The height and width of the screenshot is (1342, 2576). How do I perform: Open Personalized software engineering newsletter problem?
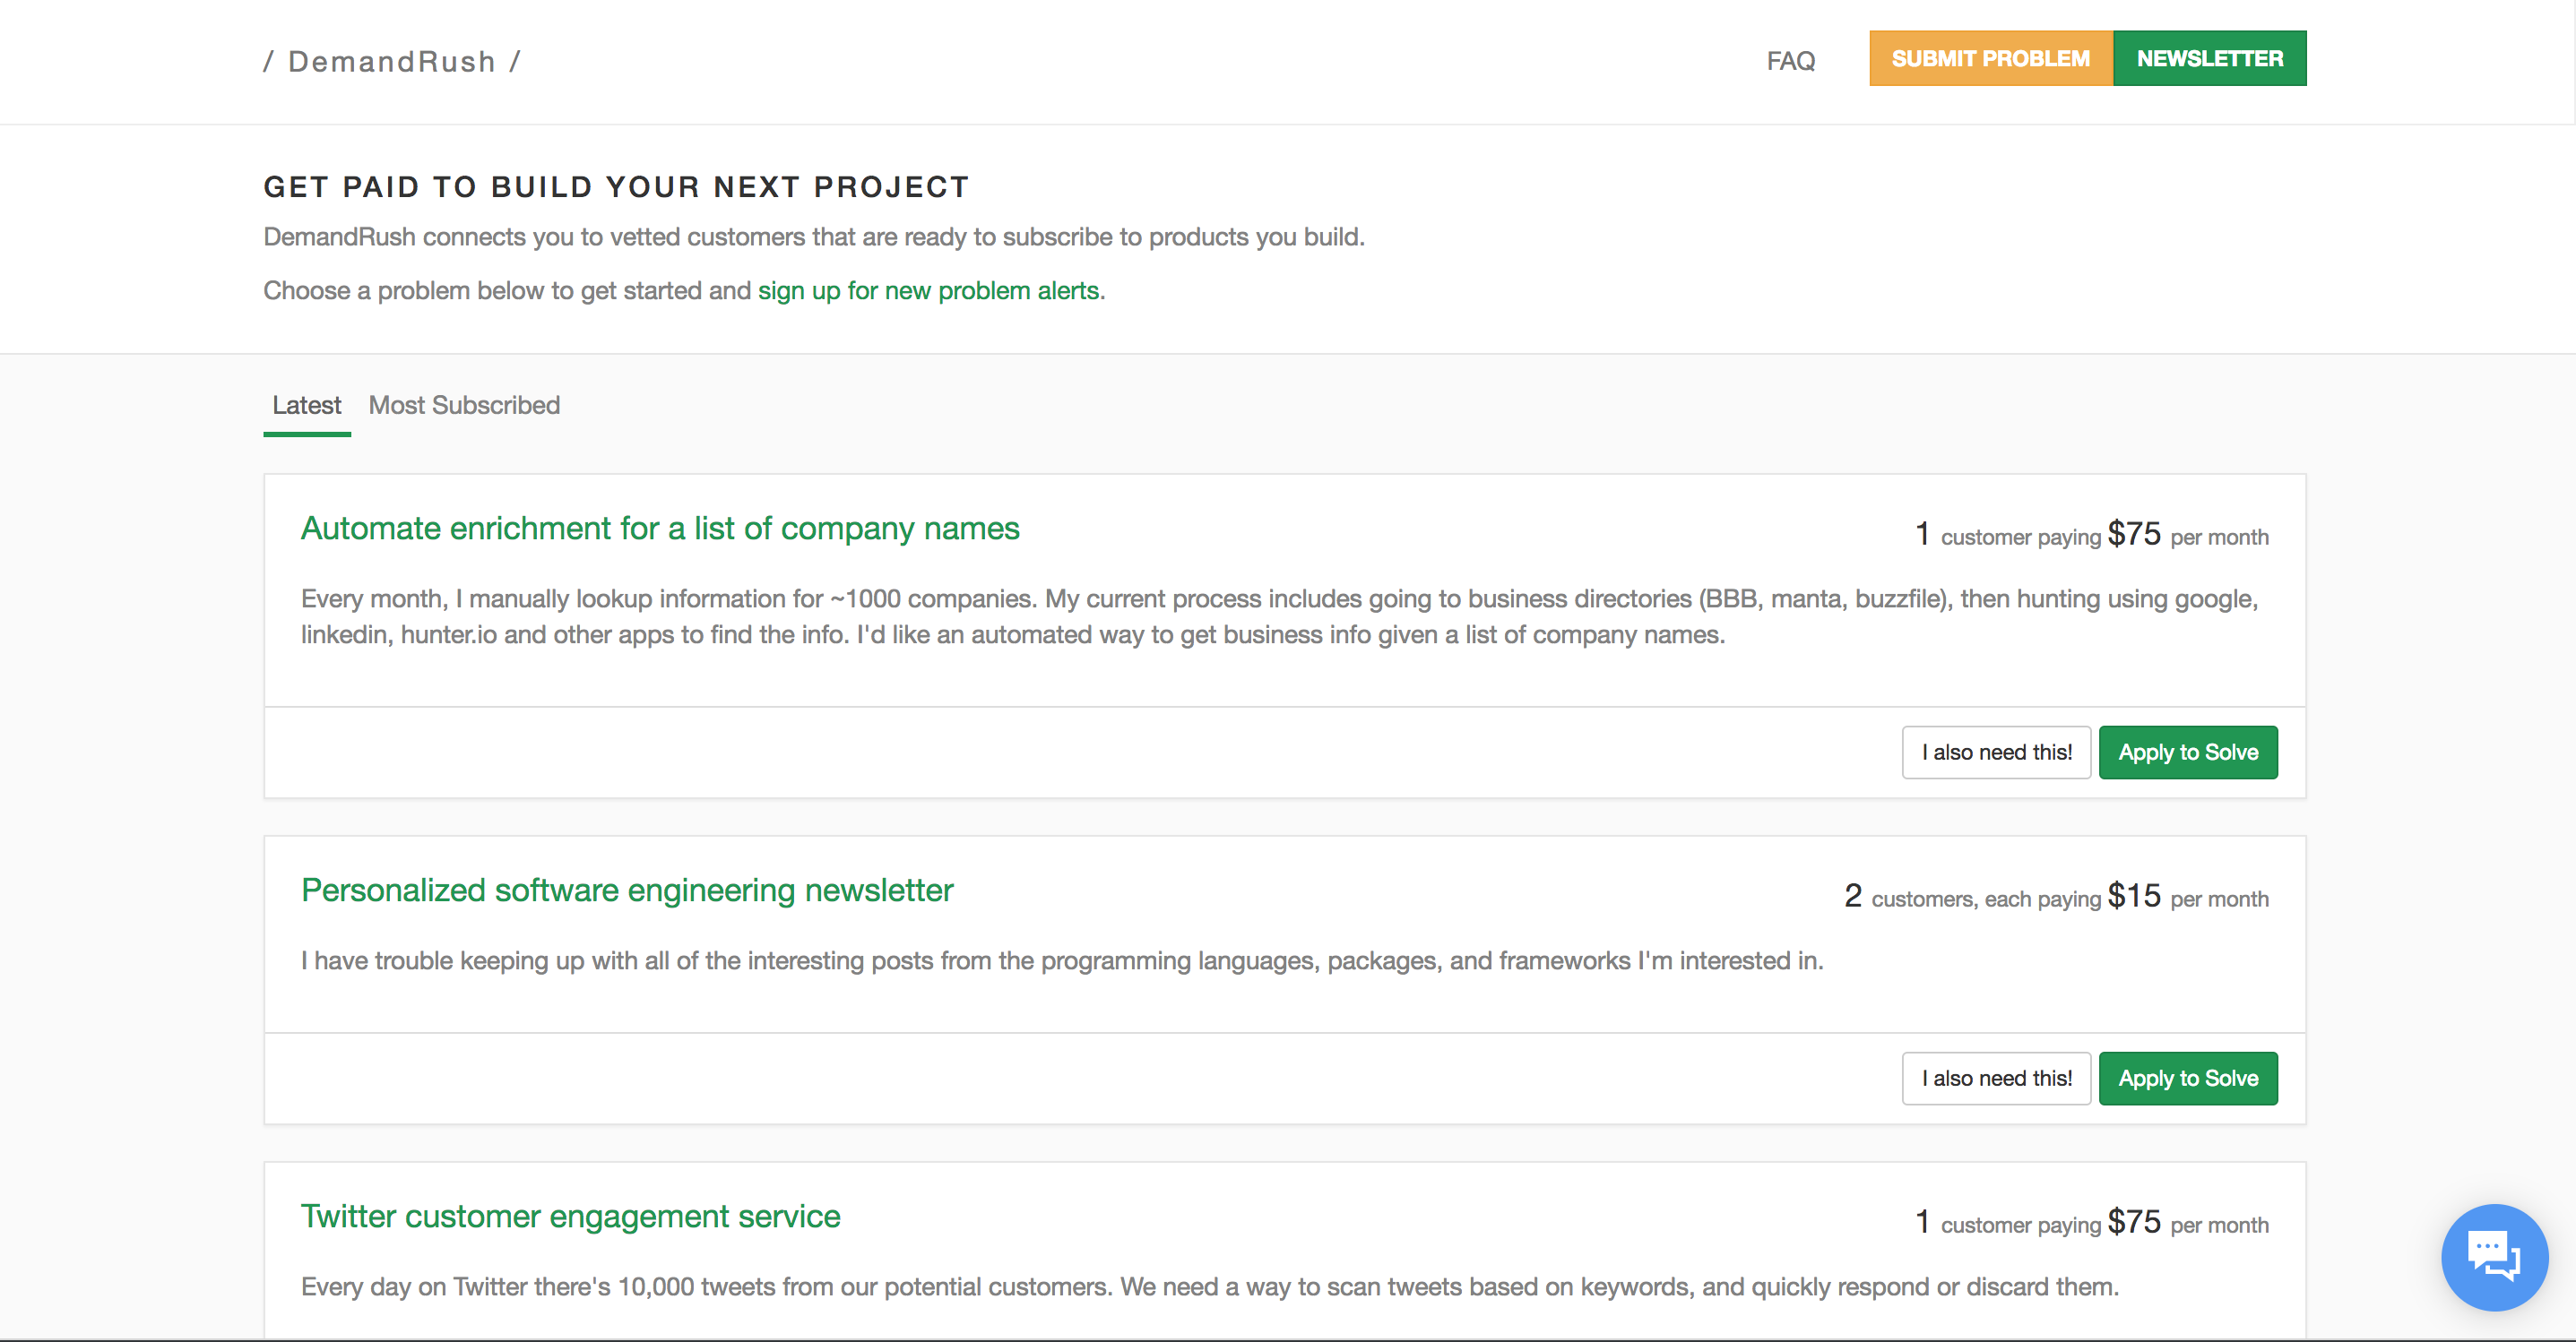click(x=627, y=890)
